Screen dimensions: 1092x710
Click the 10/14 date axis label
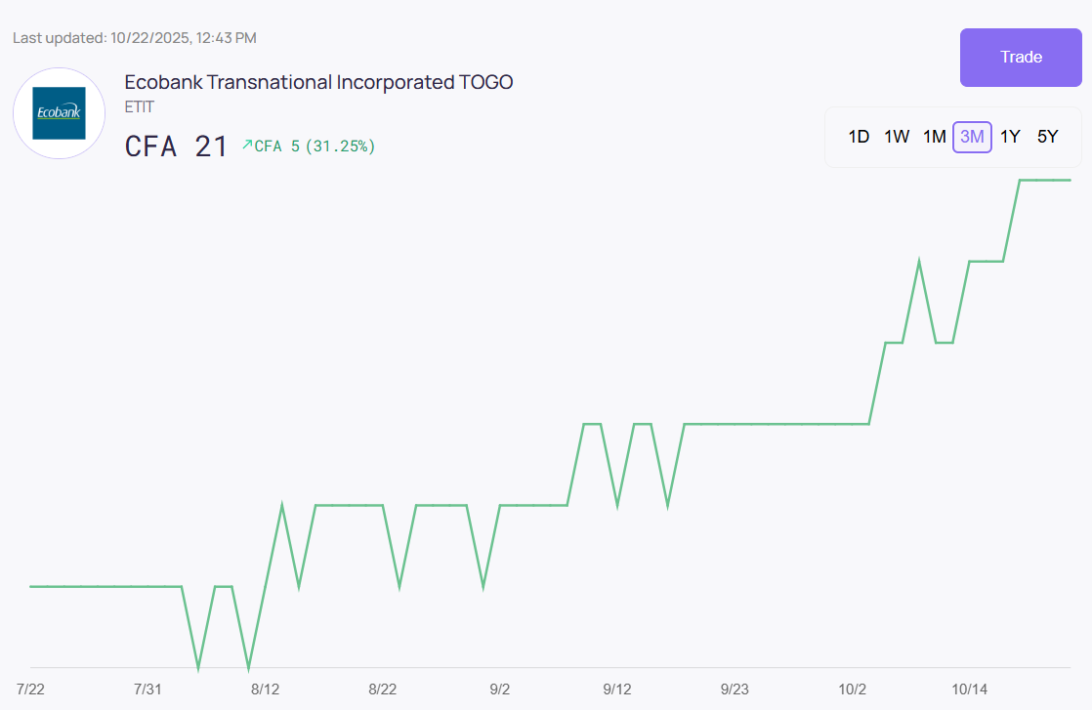[x=969, y=689]
